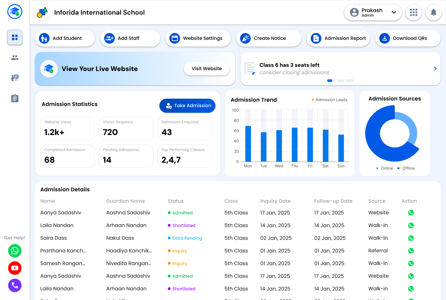Image resolution: width=446 pixels, height=300 pixels.
Task: Open the students group icon in sidebar
Action: pos(15,58)
